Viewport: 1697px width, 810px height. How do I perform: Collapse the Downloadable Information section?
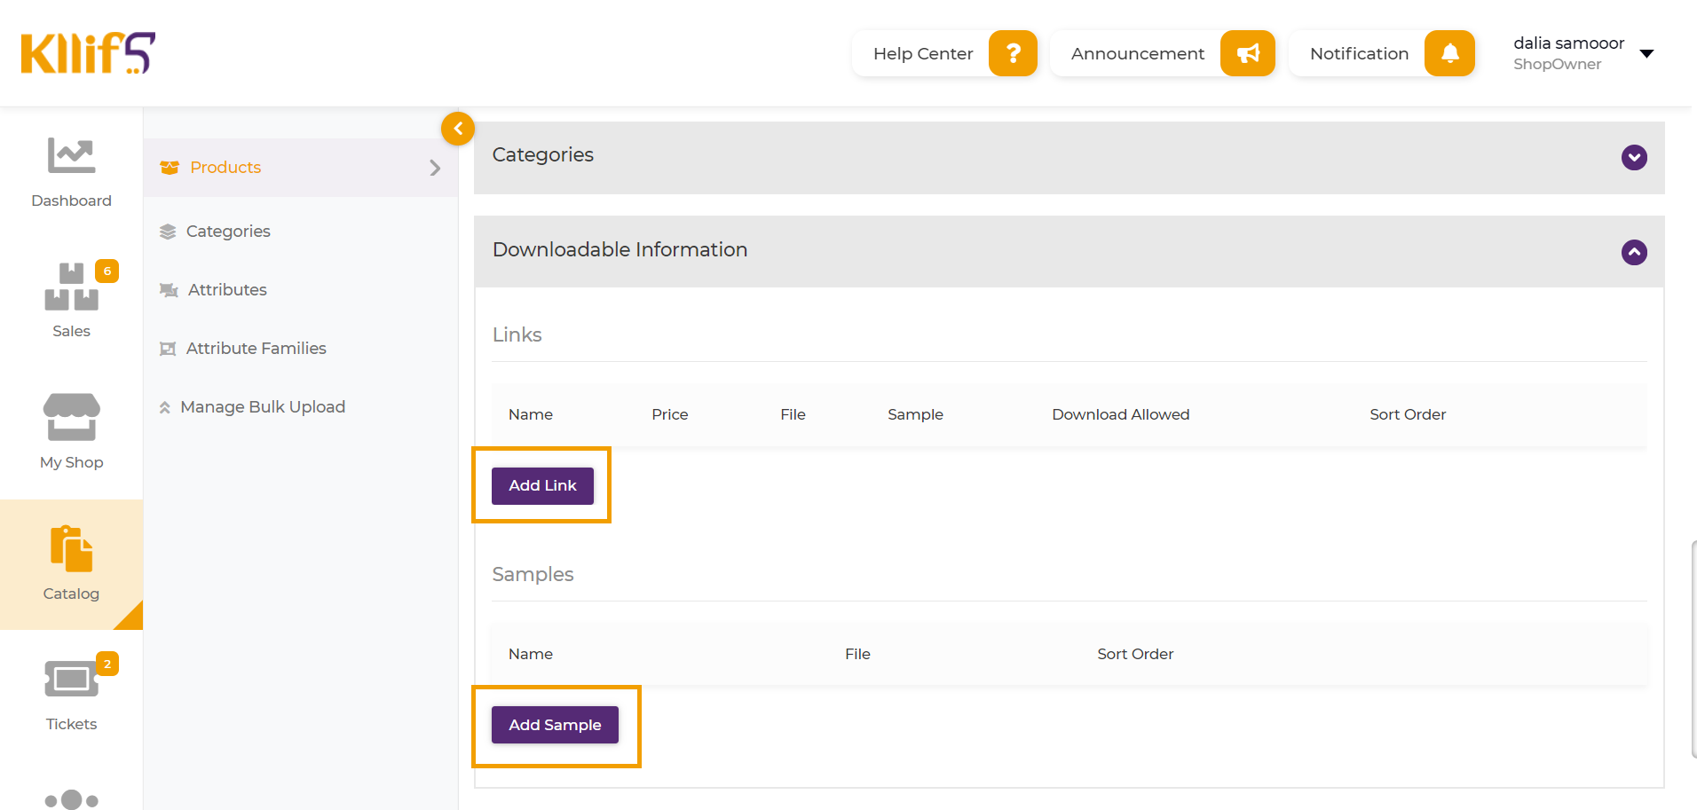pyautogui.click(x=1634, y=252)
